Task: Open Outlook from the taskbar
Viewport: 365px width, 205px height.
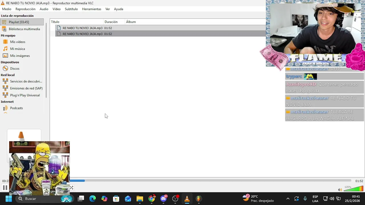Action: 128,198
